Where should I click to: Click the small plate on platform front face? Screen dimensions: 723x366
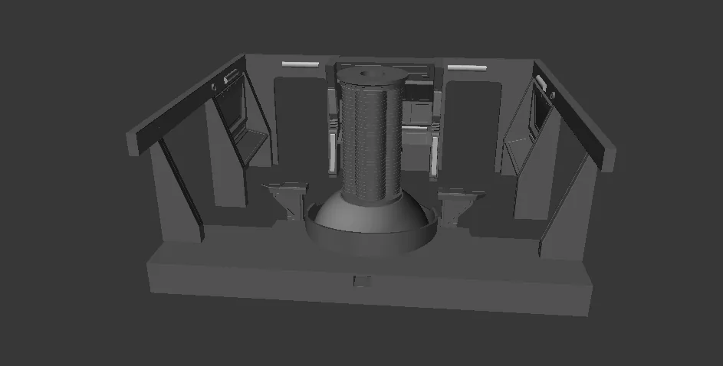[362, 281]
